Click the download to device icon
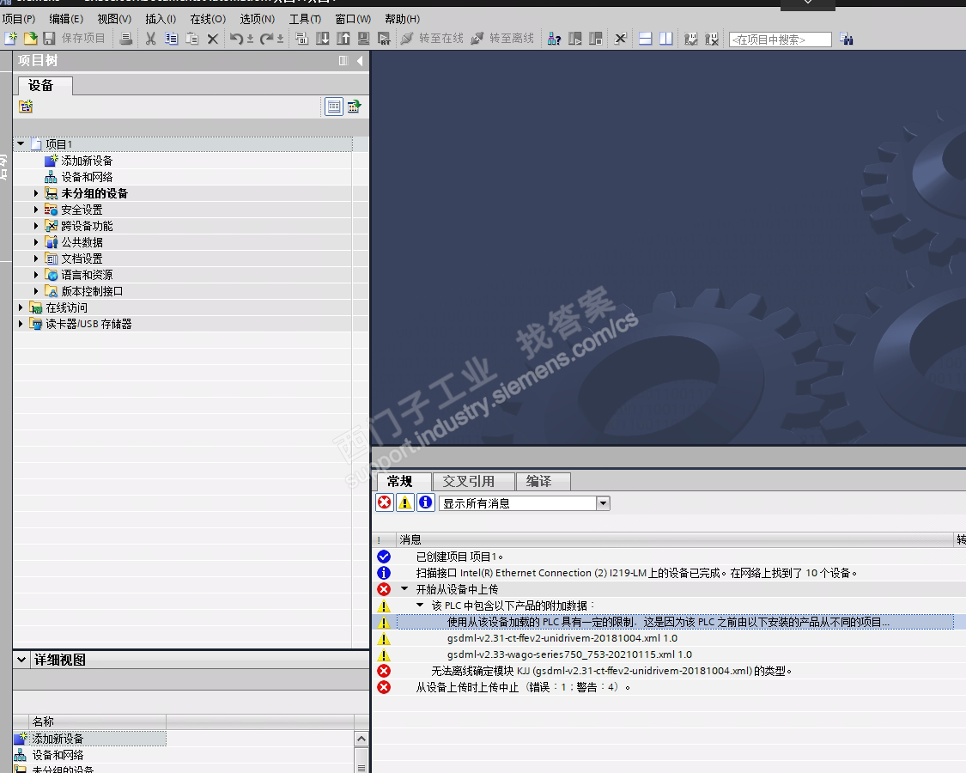The height and width of the screenshot is (773, 966). 323,39
